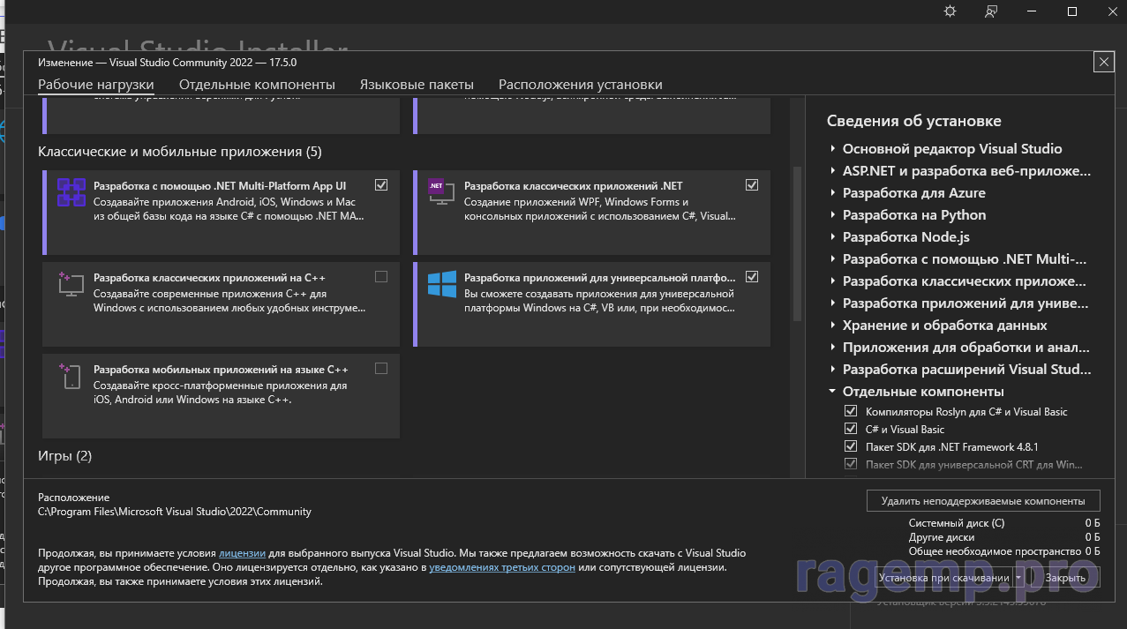Collapse the Отдельные компоненты section
This screenshot has height=629, width=1127.
[x=832, y=392]
